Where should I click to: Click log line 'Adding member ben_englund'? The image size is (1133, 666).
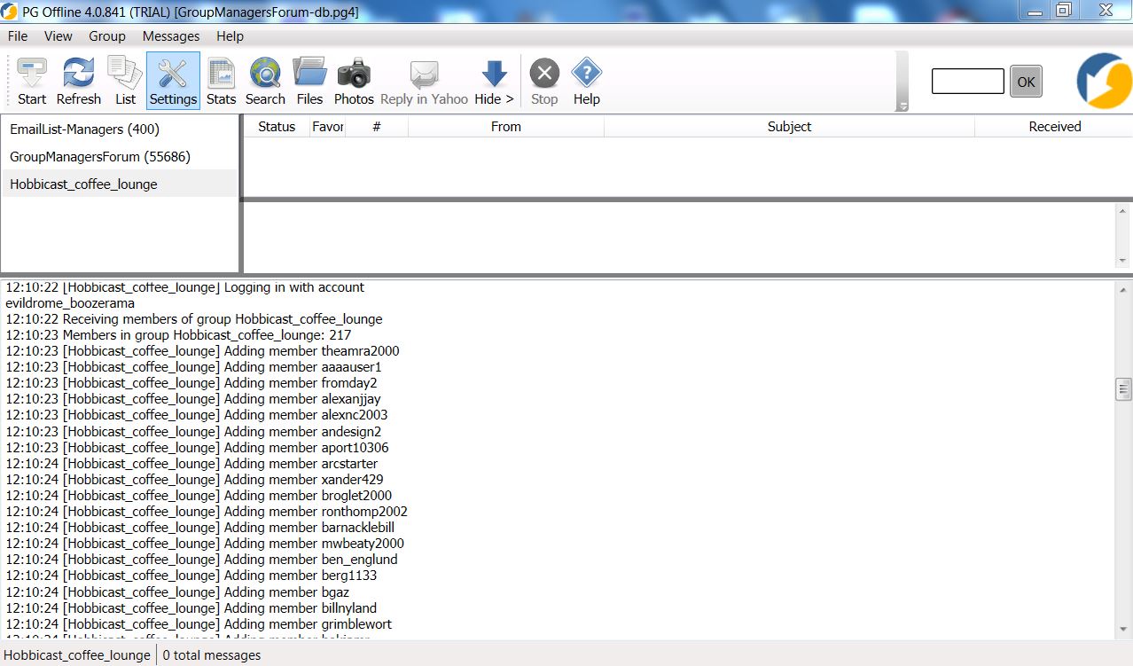point(201,560)
